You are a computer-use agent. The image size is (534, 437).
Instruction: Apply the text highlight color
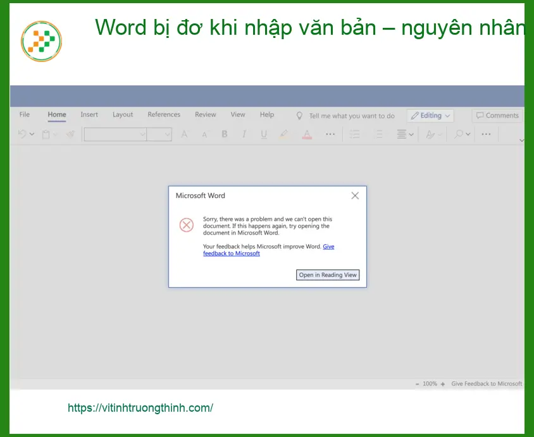(x=283, y=135)
